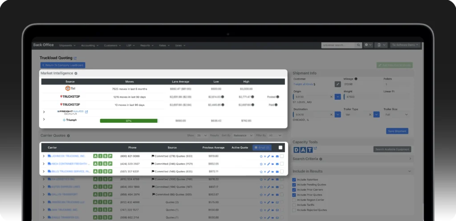Click the X remove icon on Johncox Trucking row

click(x=265, y=157)
